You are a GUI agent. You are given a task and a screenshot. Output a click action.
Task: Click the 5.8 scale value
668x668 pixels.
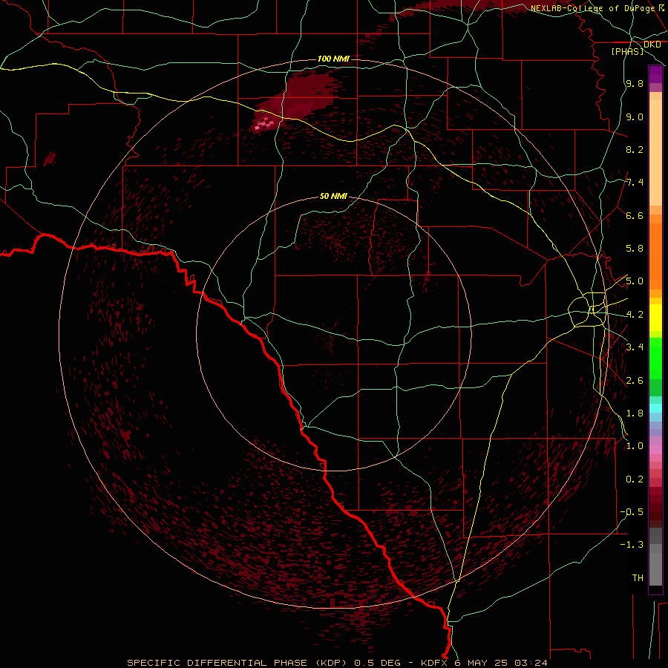635,249
